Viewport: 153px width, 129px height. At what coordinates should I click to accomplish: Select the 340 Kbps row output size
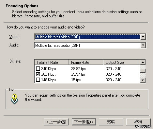[114, 69]
